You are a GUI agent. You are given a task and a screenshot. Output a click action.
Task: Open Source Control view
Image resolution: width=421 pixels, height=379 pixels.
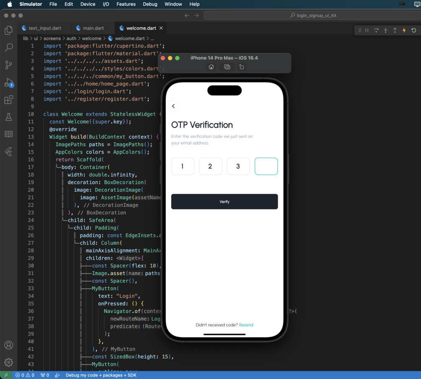9,64
